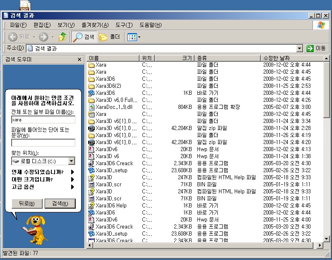The height and width of the screenshot is (260, 332).
Task: Click the 이동 go button
Action: click(316, 48)
